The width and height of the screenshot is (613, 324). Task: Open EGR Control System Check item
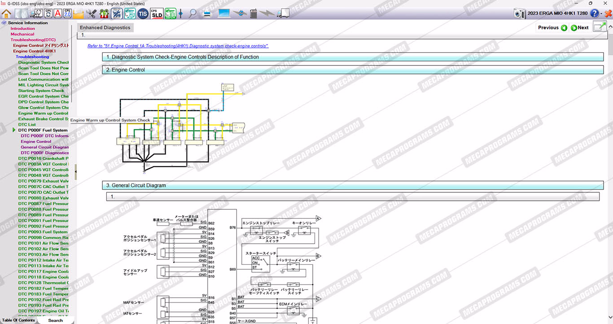(44, 96)
